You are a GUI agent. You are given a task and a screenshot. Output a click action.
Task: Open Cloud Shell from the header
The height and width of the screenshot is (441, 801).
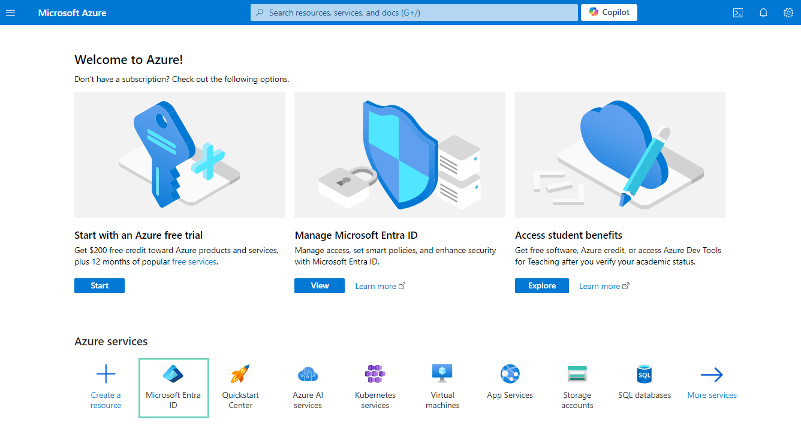(x=738, y=13)
